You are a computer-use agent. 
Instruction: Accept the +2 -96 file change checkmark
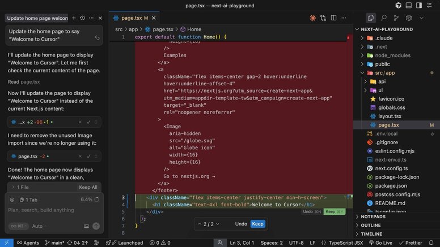[x=88, y=122]
